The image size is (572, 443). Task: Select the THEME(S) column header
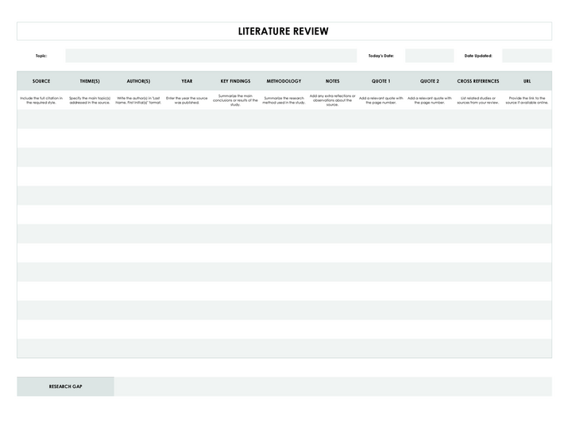(90, 81)
